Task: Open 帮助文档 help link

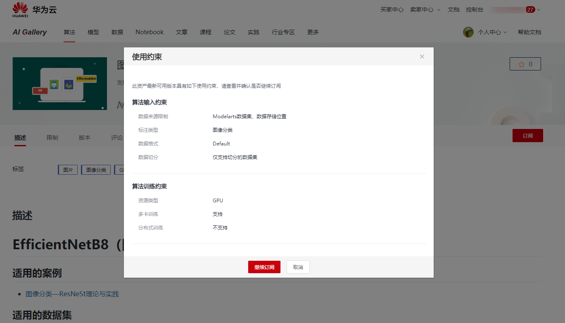Action: (529, 32)
